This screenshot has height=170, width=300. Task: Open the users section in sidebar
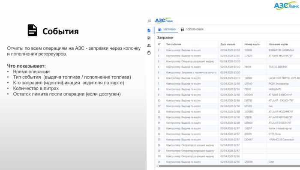[149, 45]
